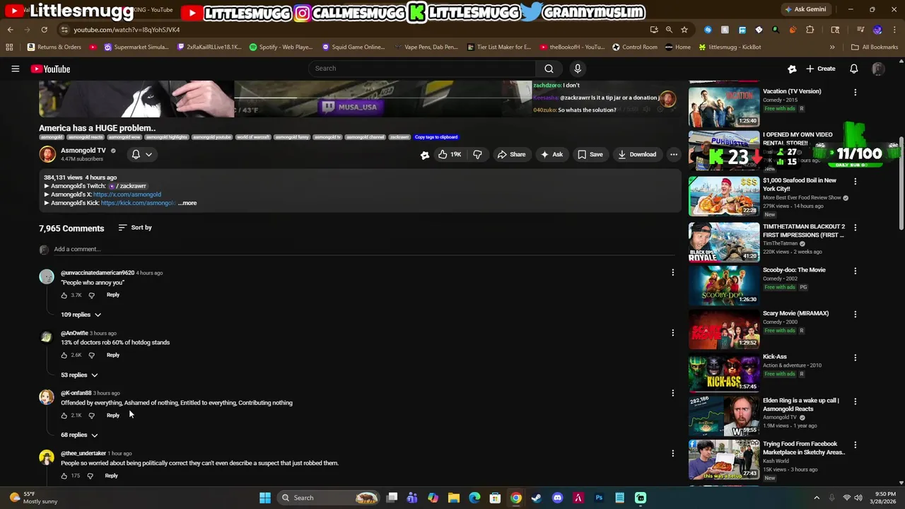Image resolution: width=905 pixels, height=509 pixels.
Task: Open Windows Start menu
Action: tap(264, 498)
